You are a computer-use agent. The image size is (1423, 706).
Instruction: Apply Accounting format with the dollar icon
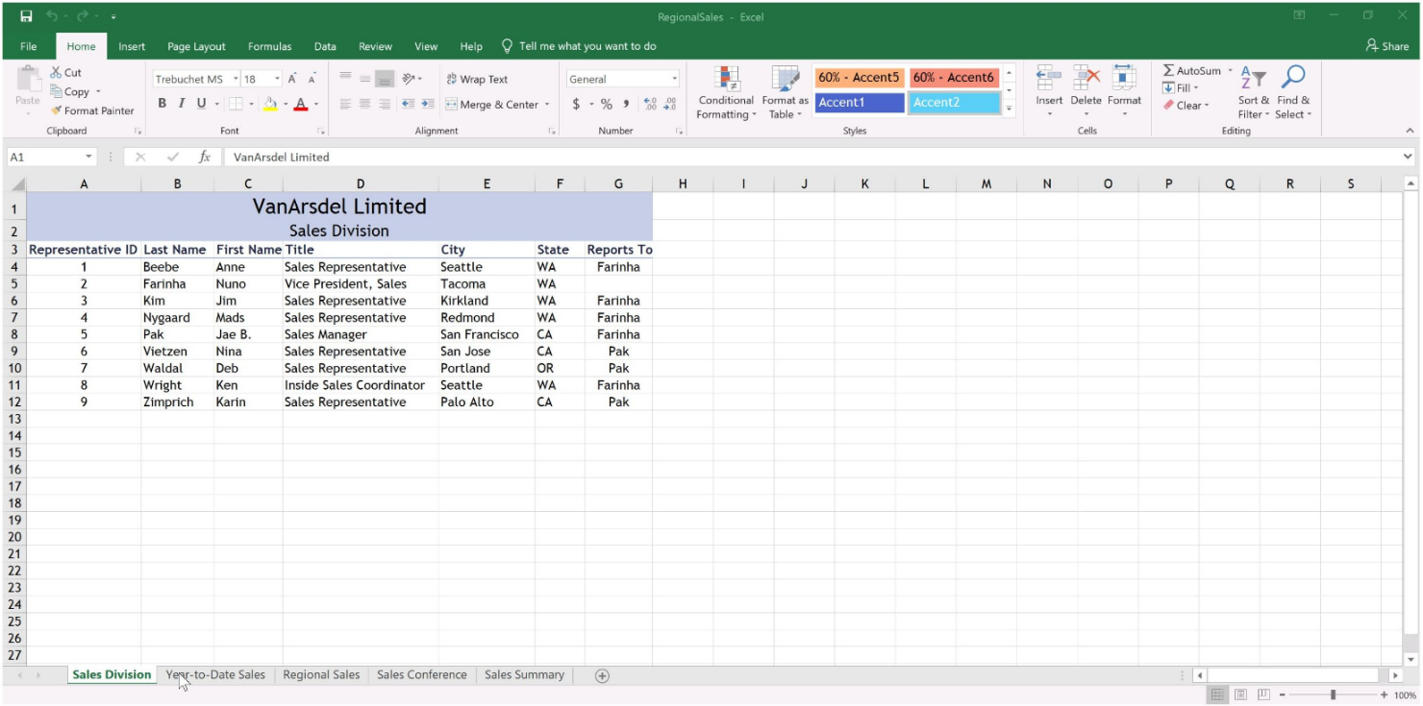[576, 104]
